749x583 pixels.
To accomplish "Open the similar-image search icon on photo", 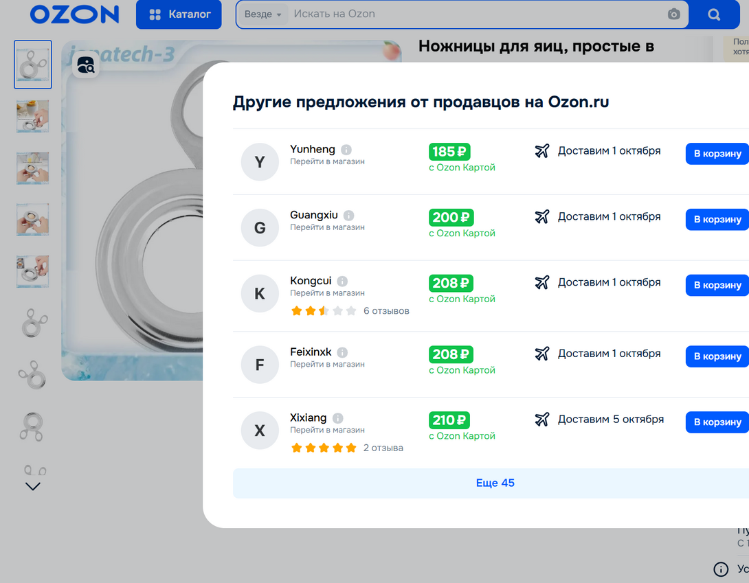I will click(x=86, y=65).
